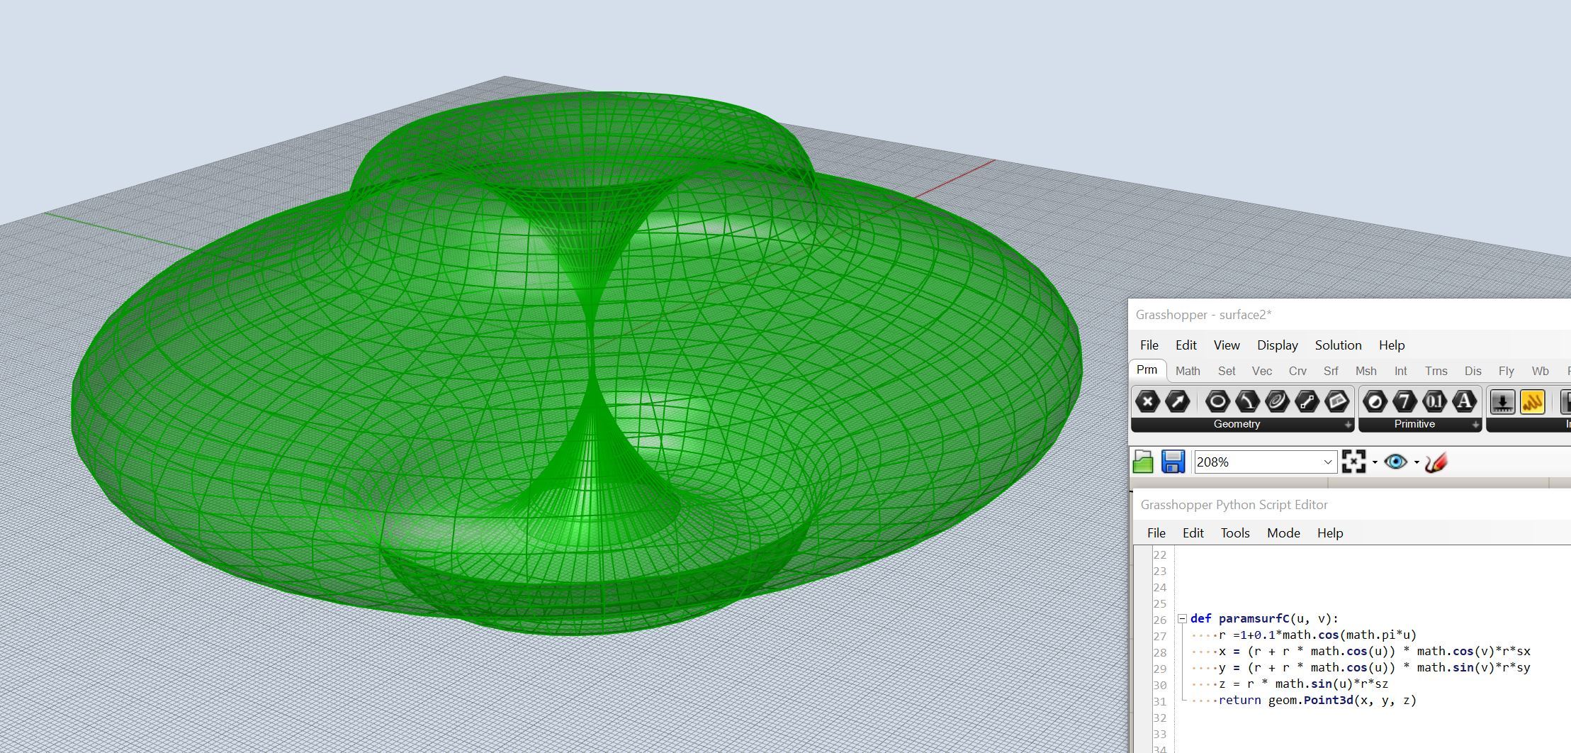The width and height of the screenshot is (1571, 753).
Task: Select the Number '0.1' primitive icon
Action: 1434,402
